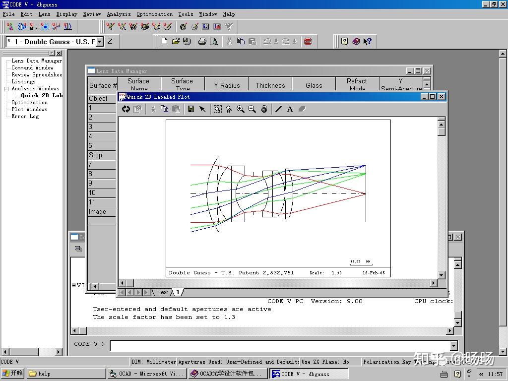Click the Open file folder icon
508x381 pixels.
[x=176, y=42]
